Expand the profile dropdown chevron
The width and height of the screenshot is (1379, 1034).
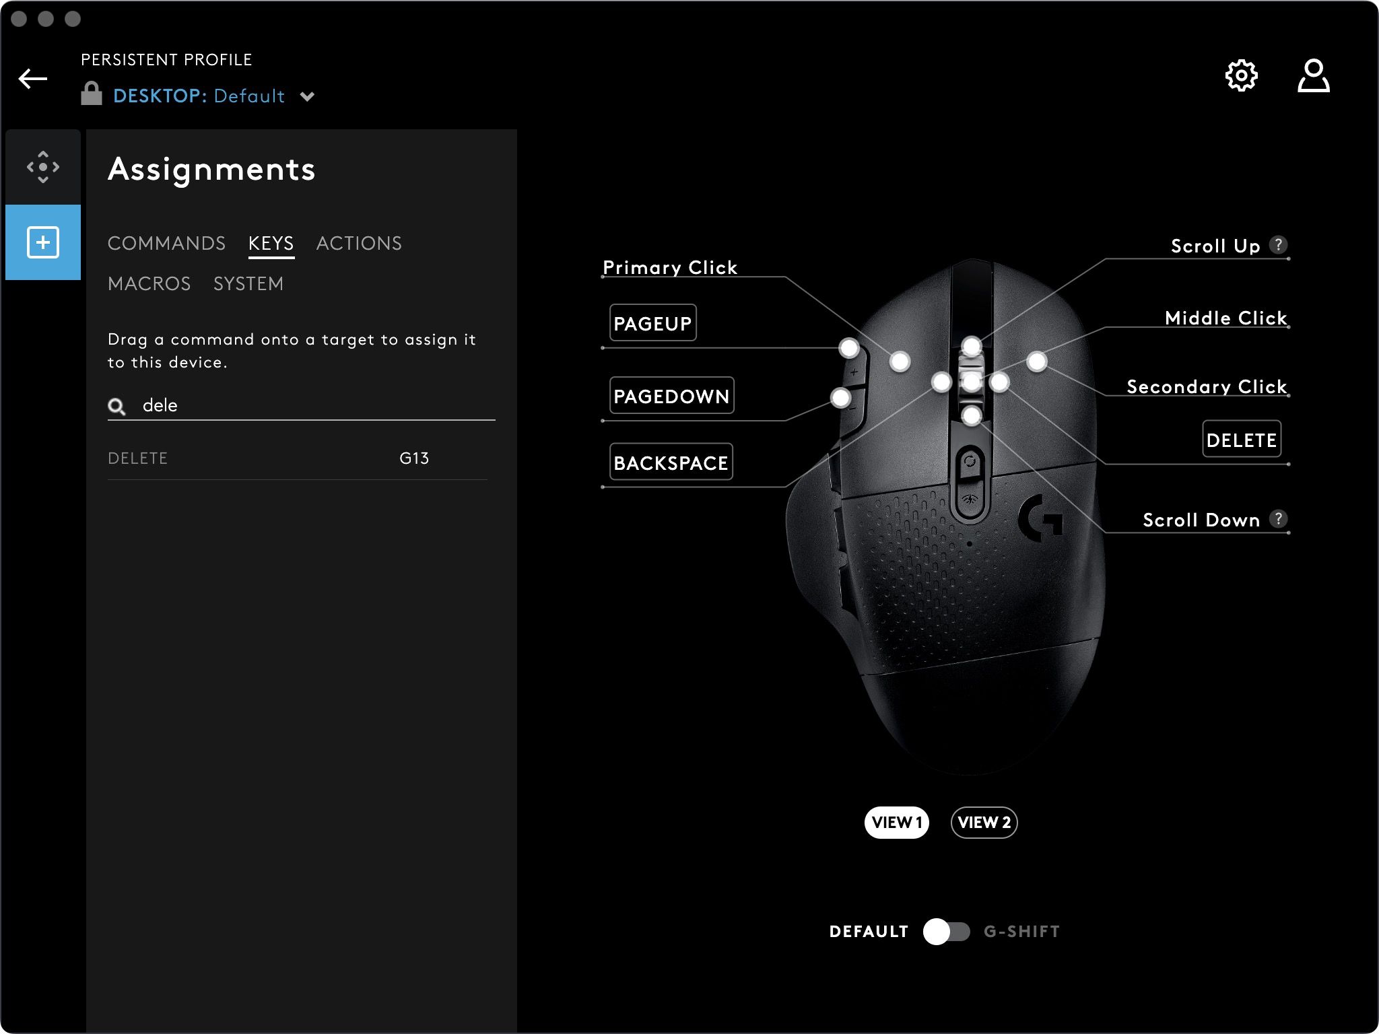pyautogui.click(x=308, y=97)
